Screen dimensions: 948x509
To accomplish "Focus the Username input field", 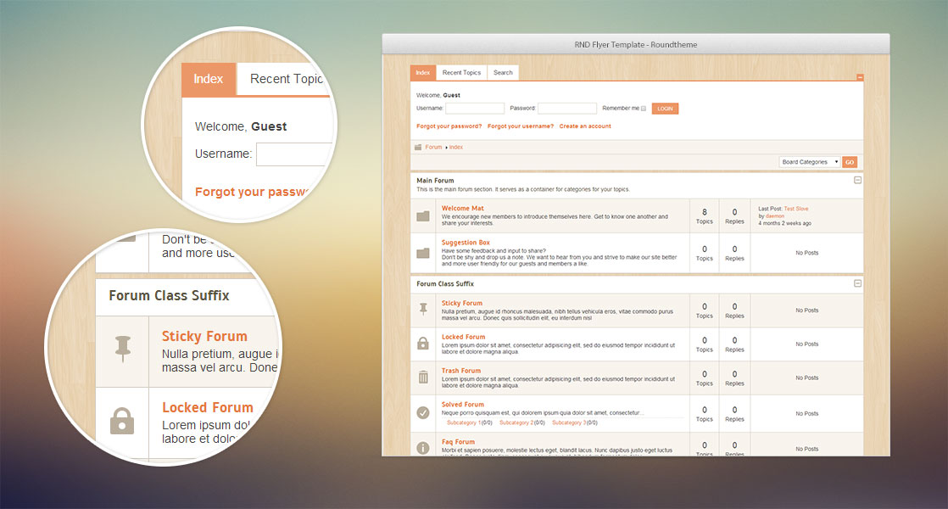I will [475, 109].
